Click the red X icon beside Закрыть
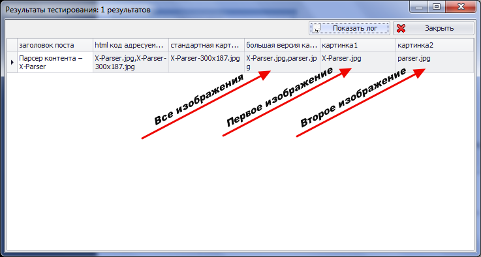The image size is (481, 257). tap(401, 29)
